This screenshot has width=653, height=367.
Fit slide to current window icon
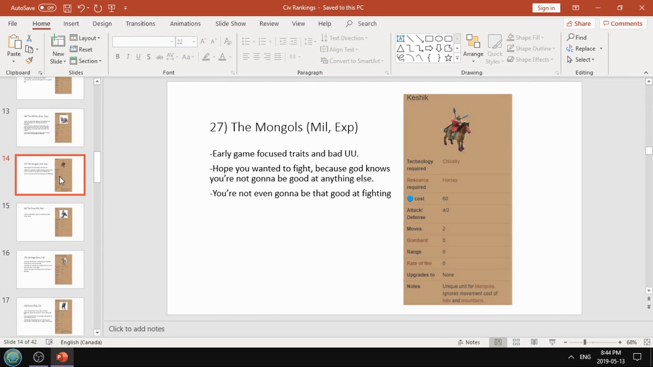click(x=647, y=342)
